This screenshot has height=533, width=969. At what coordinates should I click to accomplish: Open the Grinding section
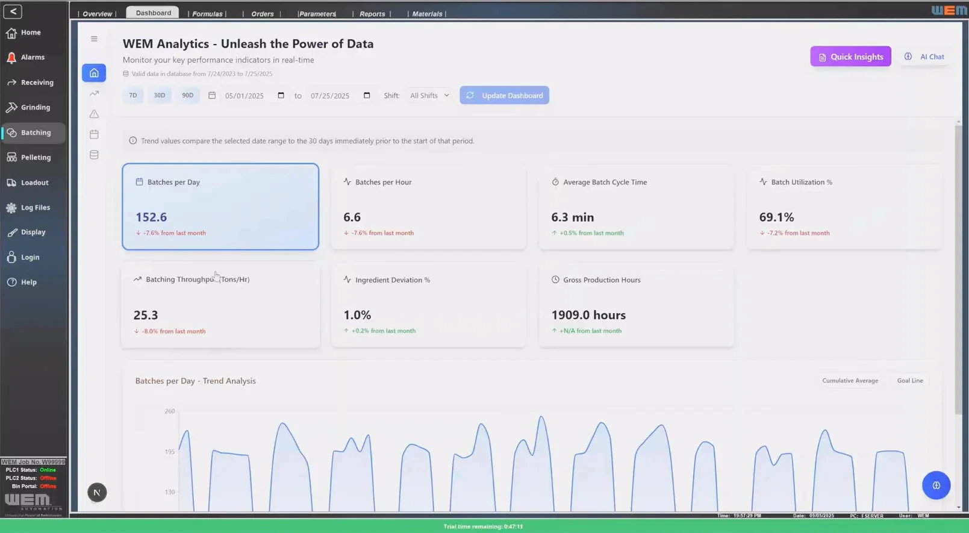(x=28, y=107)
